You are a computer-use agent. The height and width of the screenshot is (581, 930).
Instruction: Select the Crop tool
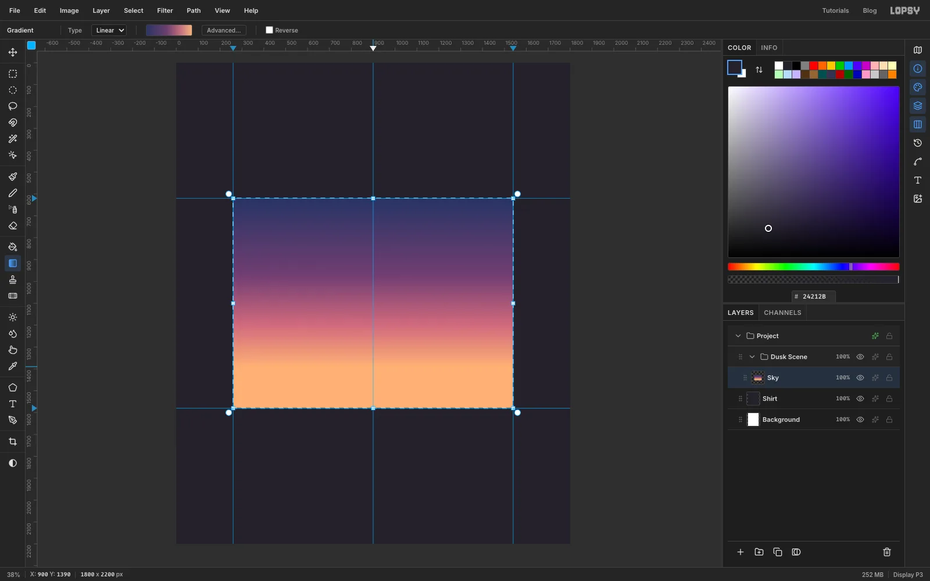coord(12,442)
